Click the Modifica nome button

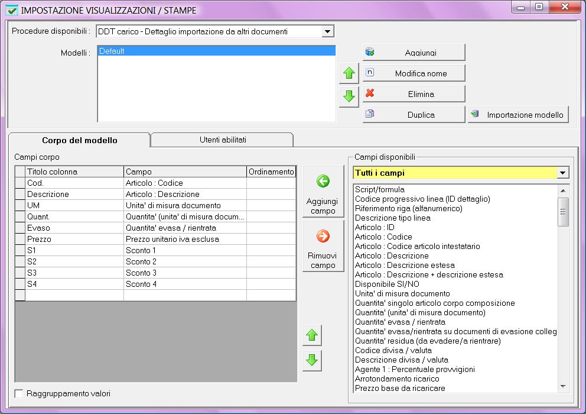pos(414,73)
